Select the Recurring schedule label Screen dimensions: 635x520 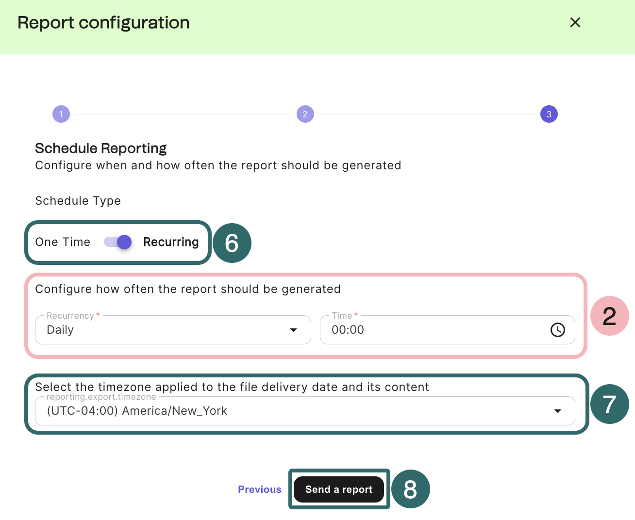point(171,242)
